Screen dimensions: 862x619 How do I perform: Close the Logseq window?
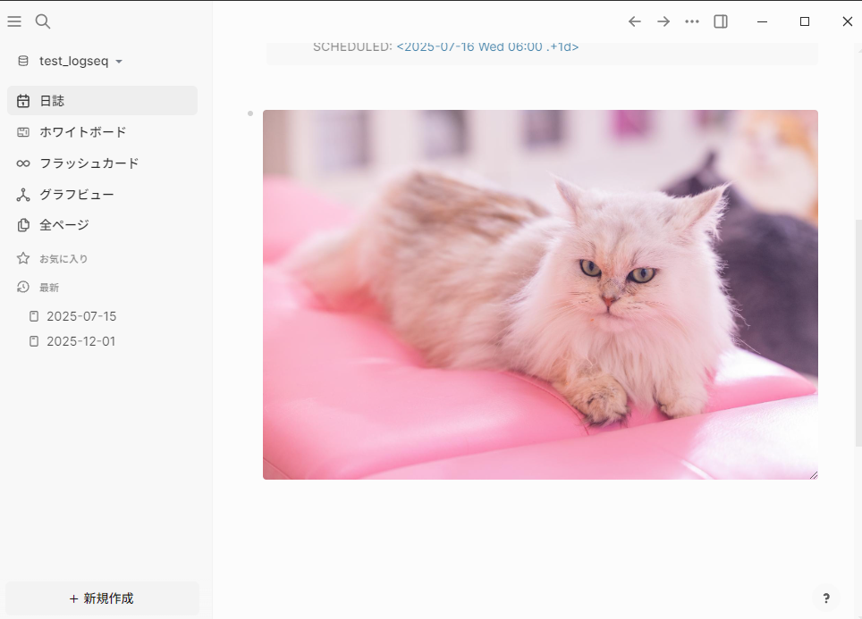(847, 21)
